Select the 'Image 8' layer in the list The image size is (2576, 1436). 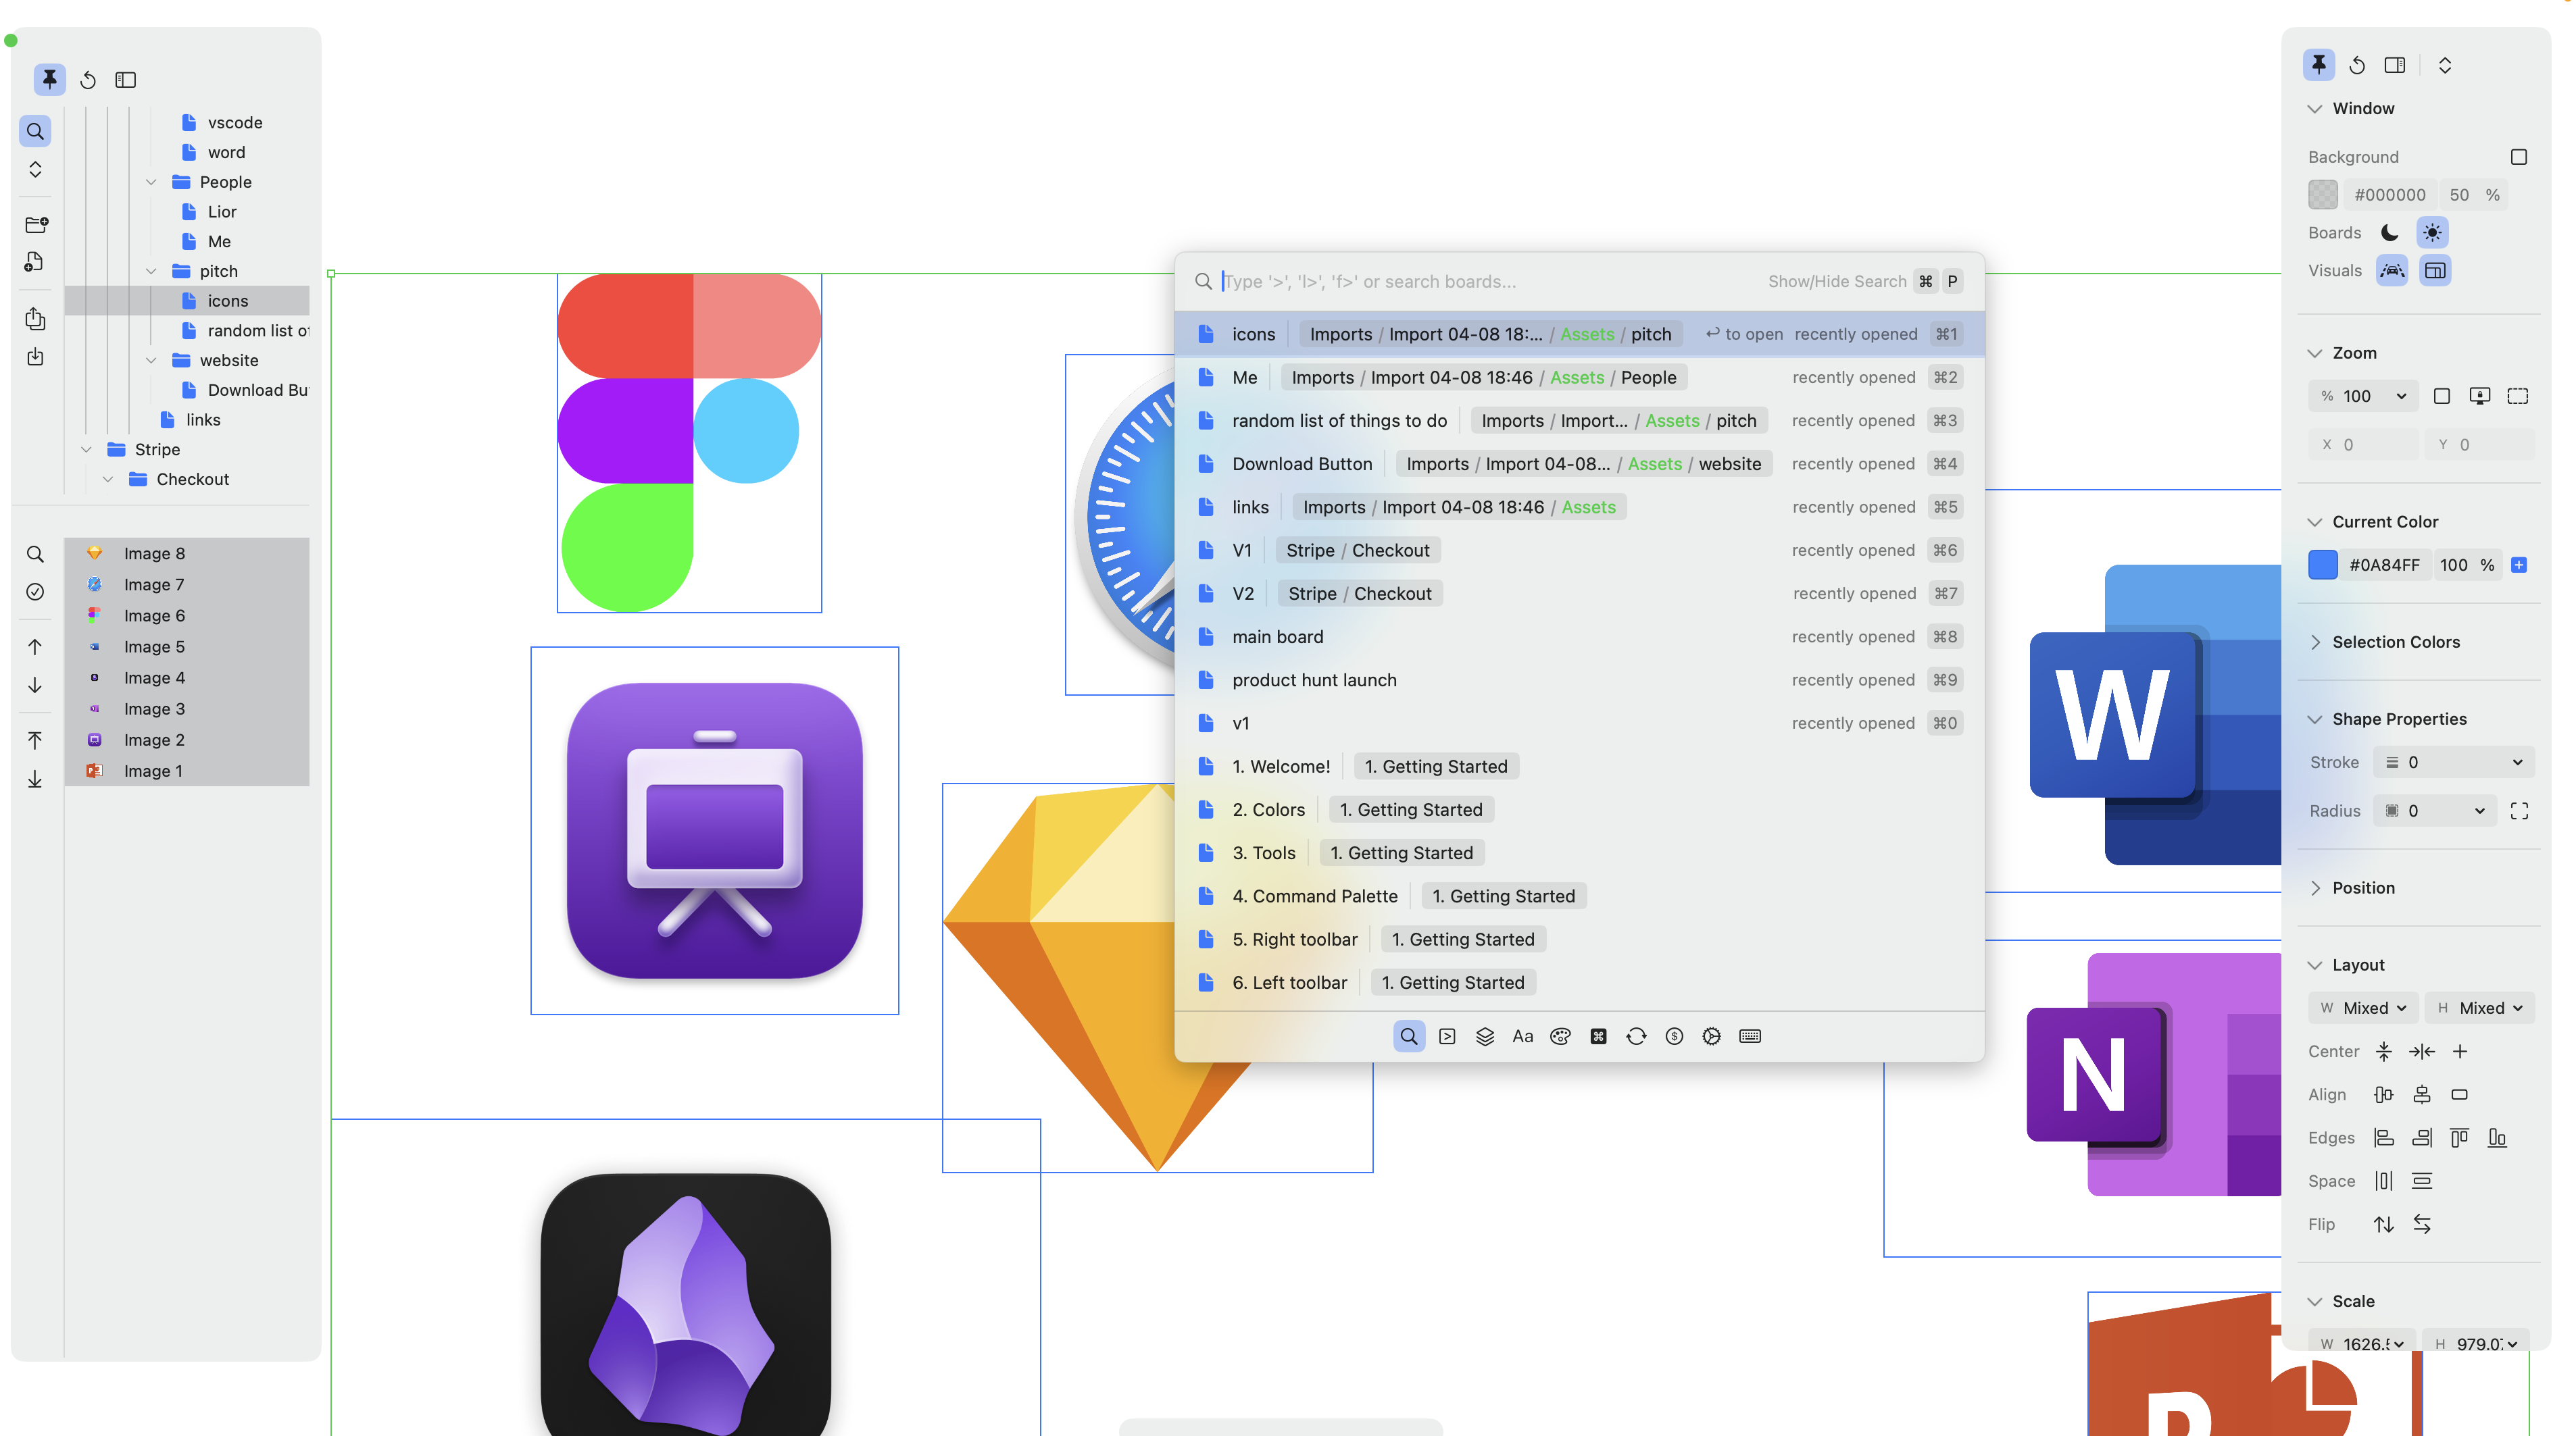[x=187, y=554]
